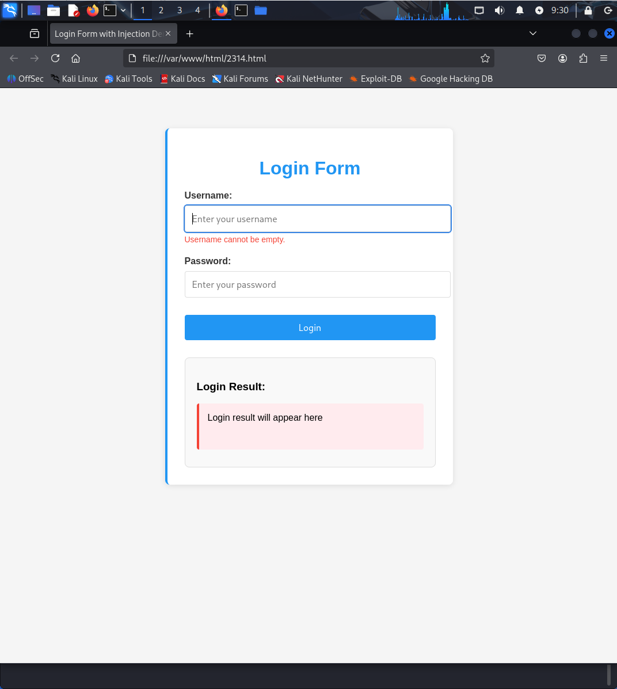
Task: Focus the Firefox window in taskbar
Action: [222, 10]
